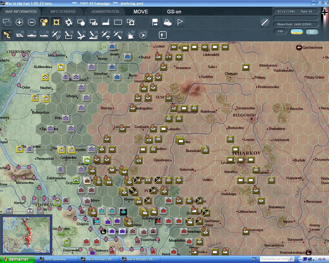Viewport: 329px width, 263px height.
Task: Click the MOVE mode label
Action: point(141,12)
